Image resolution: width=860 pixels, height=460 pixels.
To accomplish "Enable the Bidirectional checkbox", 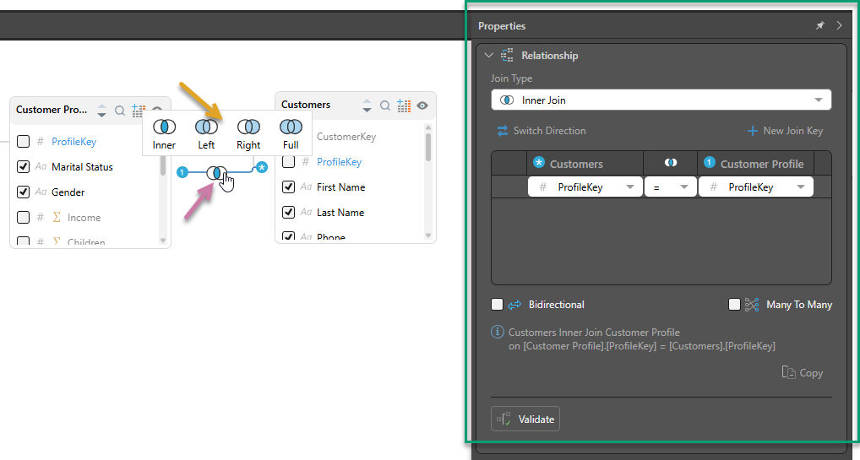I will point(498,305).
